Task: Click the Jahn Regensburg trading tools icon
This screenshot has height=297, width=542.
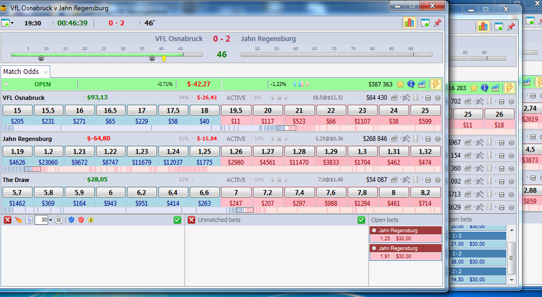Action: click(x=406, y=139)
